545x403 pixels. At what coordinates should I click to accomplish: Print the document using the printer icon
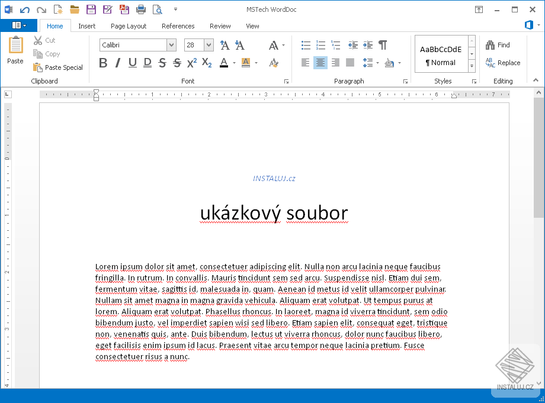pos(141,9)
